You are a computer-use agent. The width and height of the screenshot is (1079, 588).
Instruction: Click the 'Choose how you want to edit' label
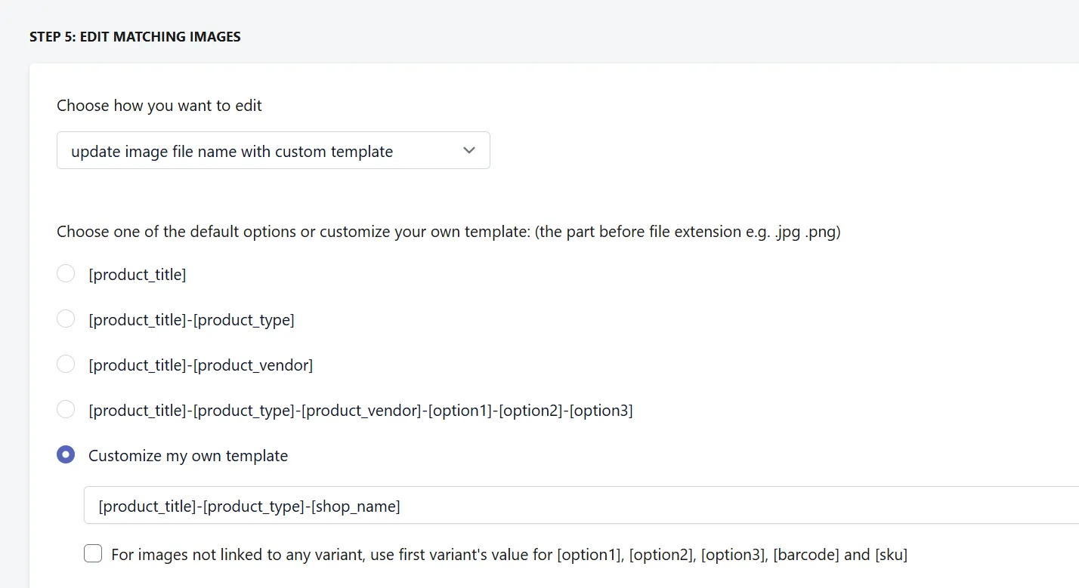[159, 106]
